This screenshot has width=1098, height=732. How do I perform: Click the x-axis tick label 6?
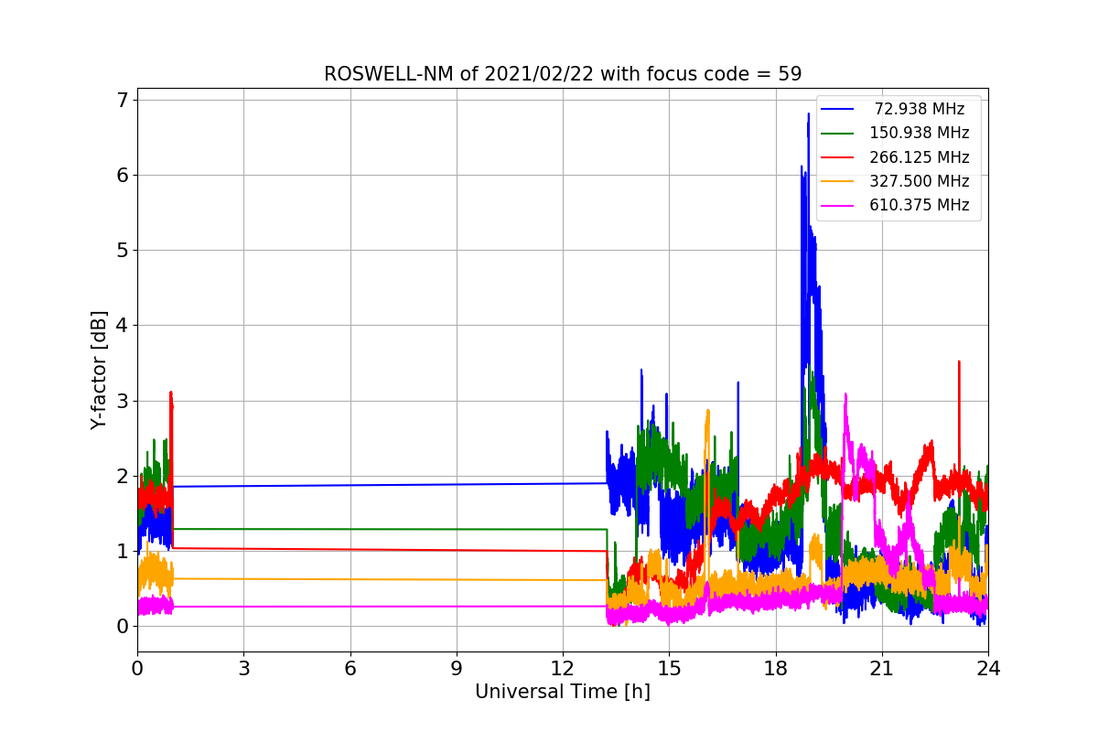tap(350, 669)
